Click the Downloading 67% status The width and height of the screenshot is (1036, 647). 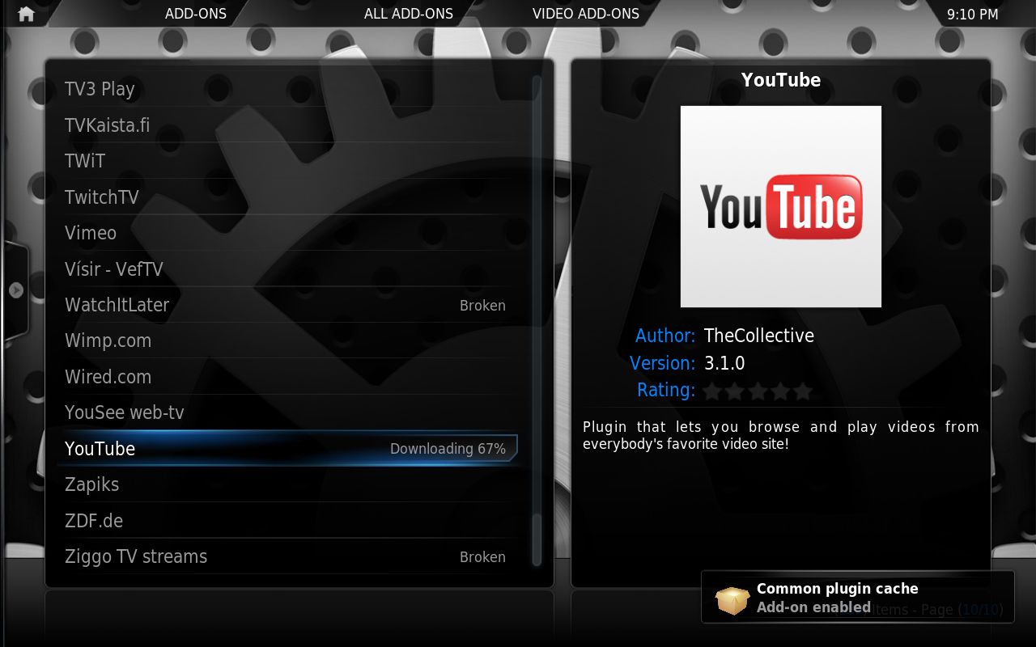(x=448, y=449)
